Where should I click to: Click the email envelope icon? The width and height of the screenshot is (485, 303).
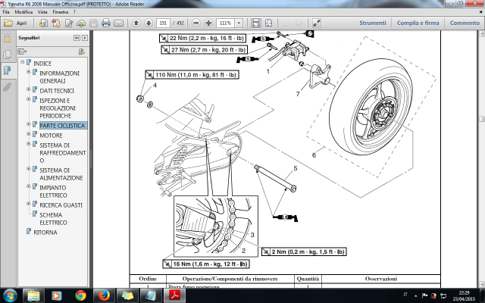point(118,23)
